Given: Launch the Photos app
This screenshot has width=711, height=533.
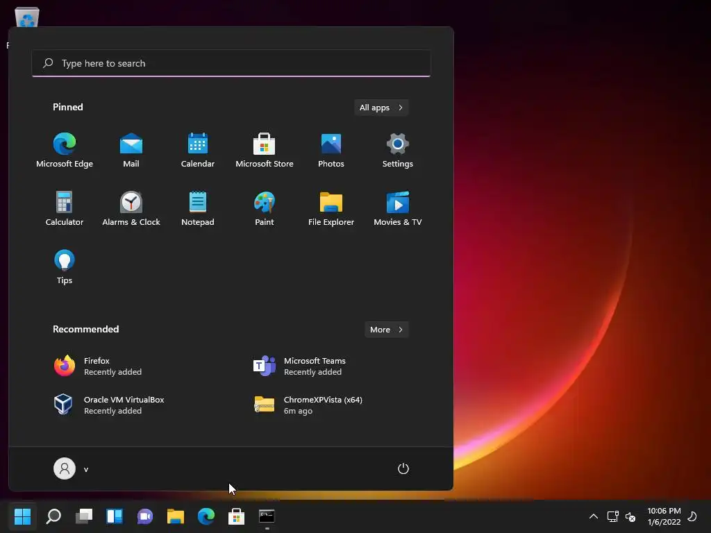Looking at the screenshot, I should point(331,151).
